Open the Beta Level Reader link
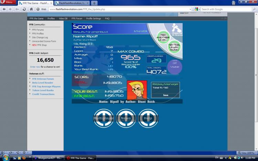The height and width of the screenshot is (161, 258). [x=43, y=83]
